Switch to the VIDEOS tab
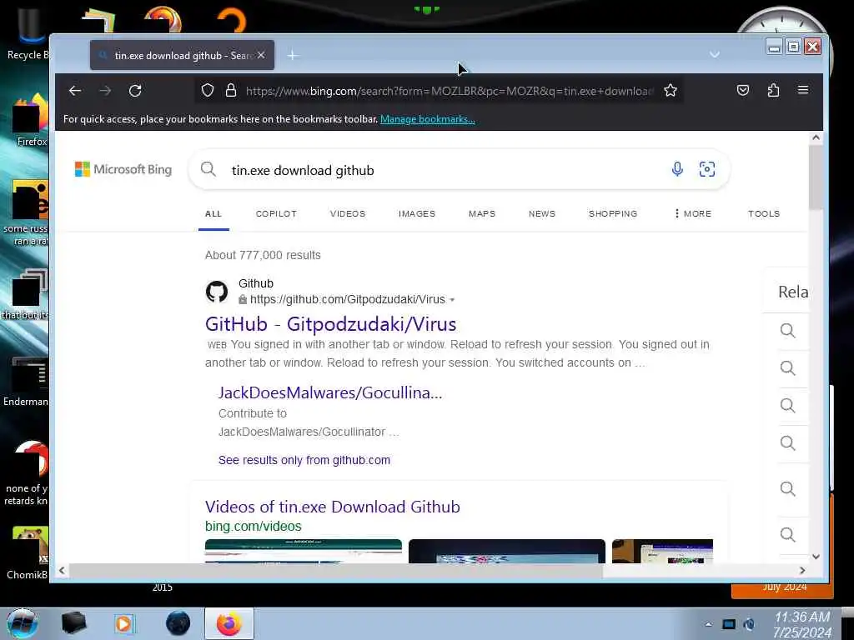 (348, 214)
